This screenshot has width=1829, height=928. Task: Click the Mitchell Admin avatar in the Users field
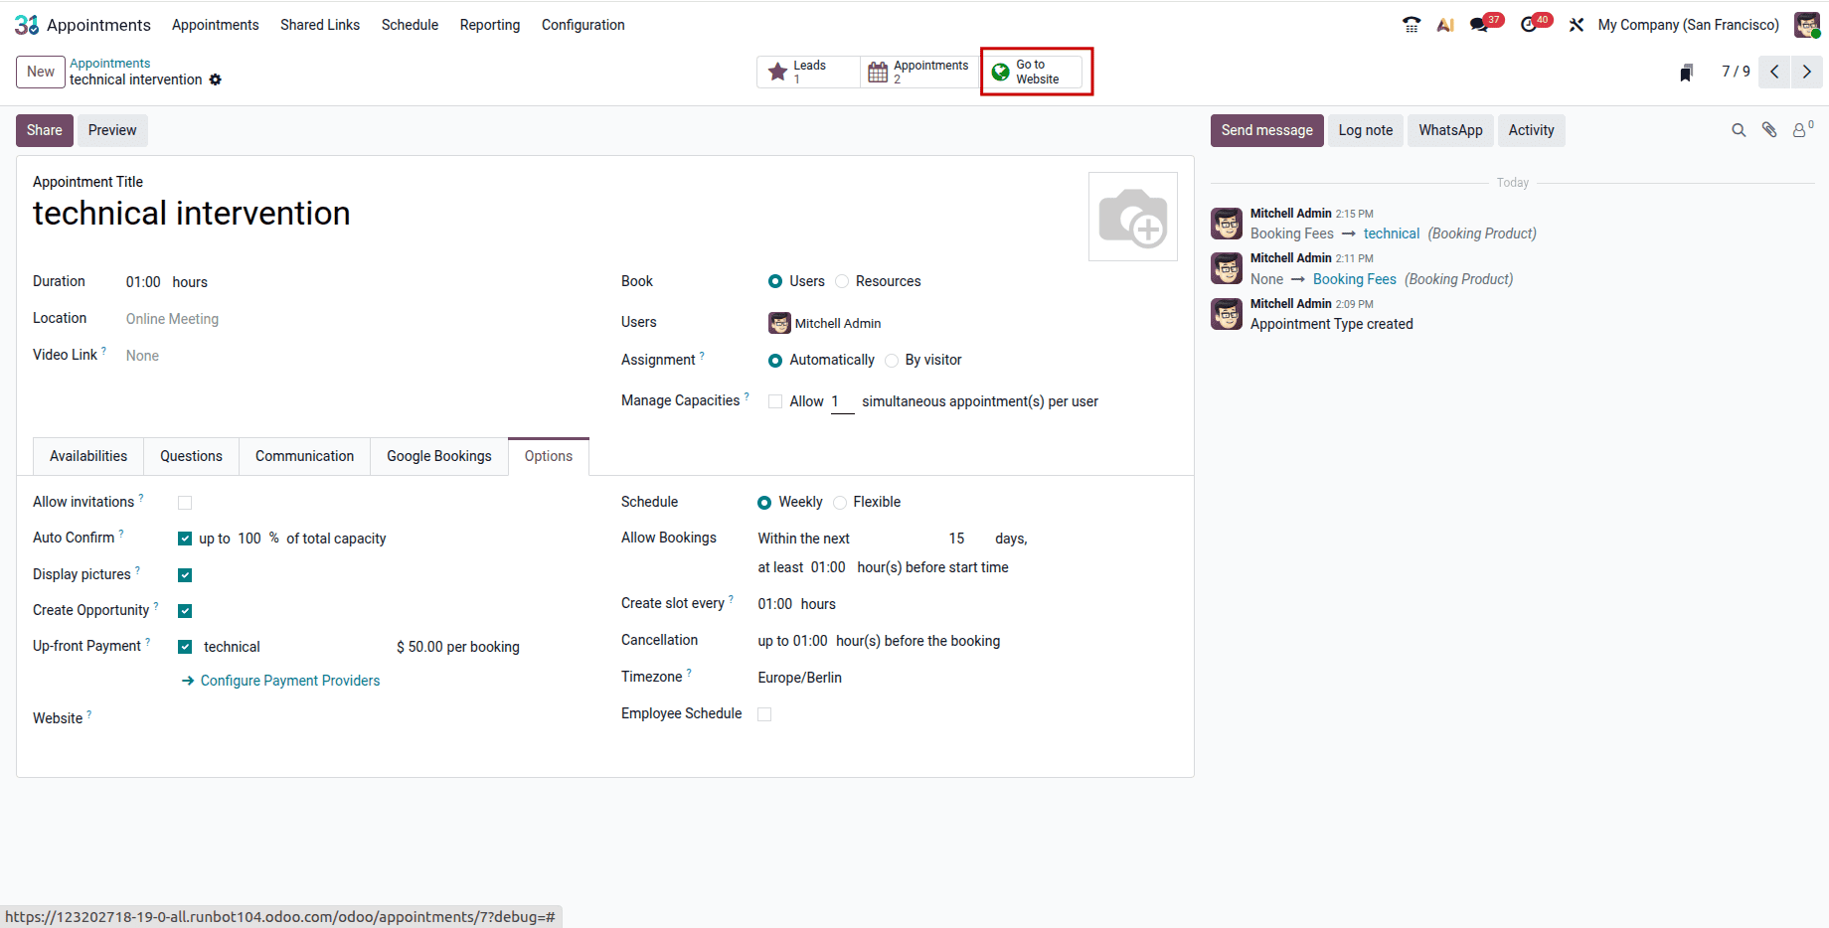779,323
